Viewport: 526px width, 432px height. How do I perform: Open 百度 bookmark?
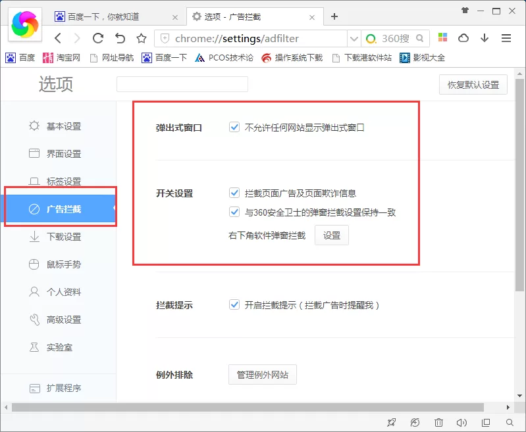(20, 58)
